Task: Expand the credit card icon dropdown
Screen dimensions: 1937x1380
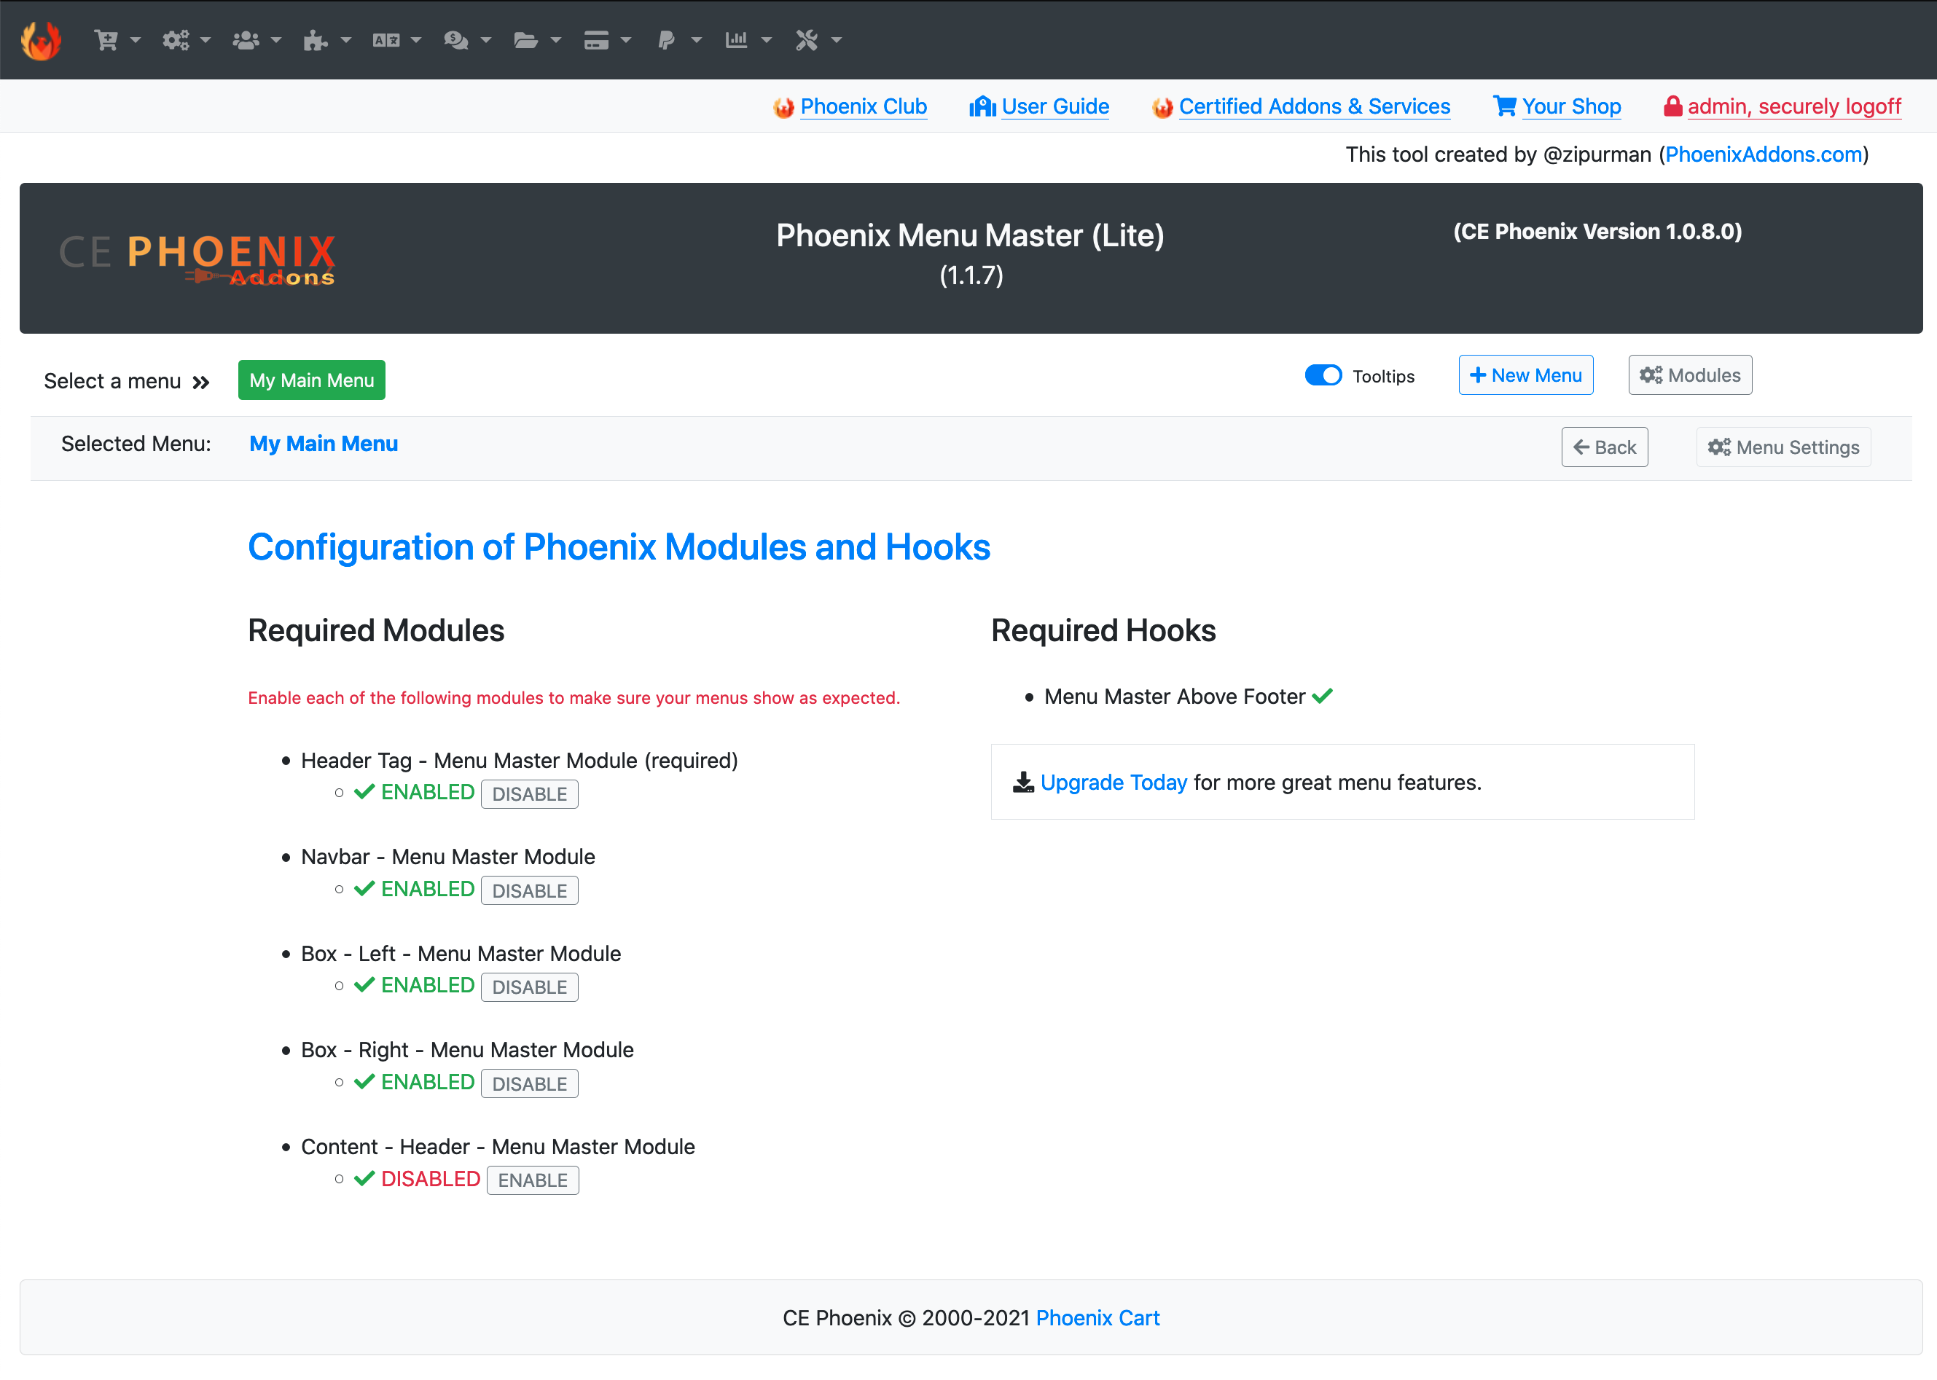Action: (608, 40)
